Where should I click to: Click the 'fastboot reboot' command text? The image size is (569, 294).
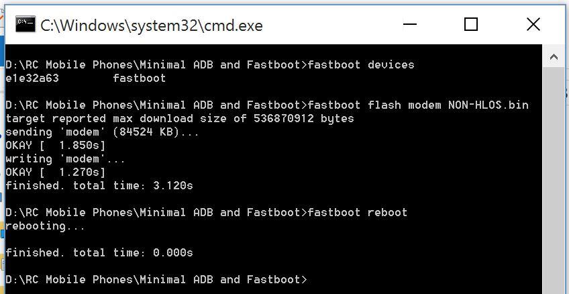pos(358,213)
